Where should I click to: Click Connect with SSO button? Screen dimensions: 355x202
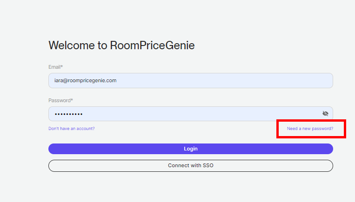point(190,165)
